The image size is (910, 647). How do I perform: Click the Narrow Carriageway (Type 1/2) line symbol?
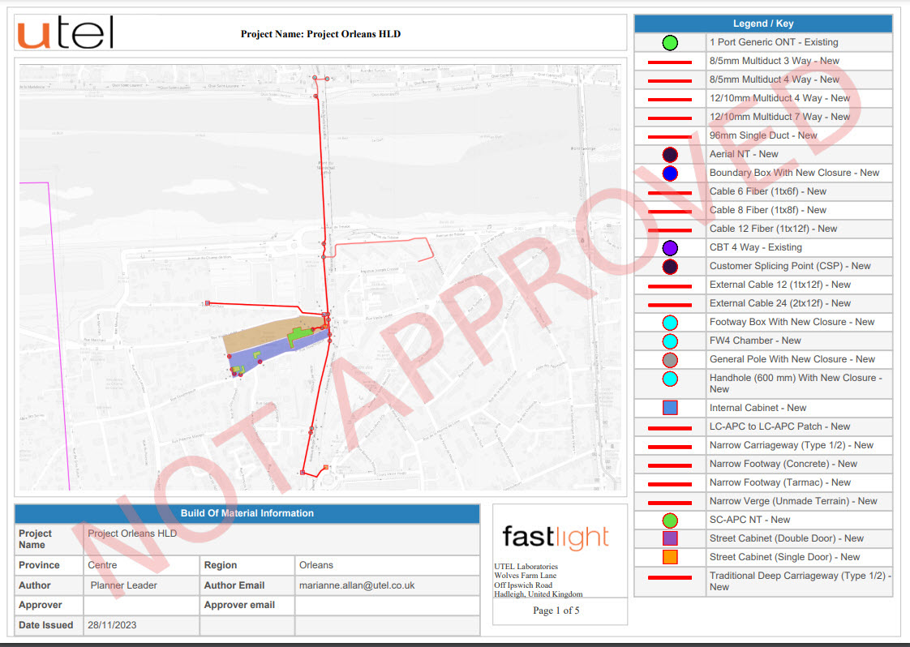(670, 447)
